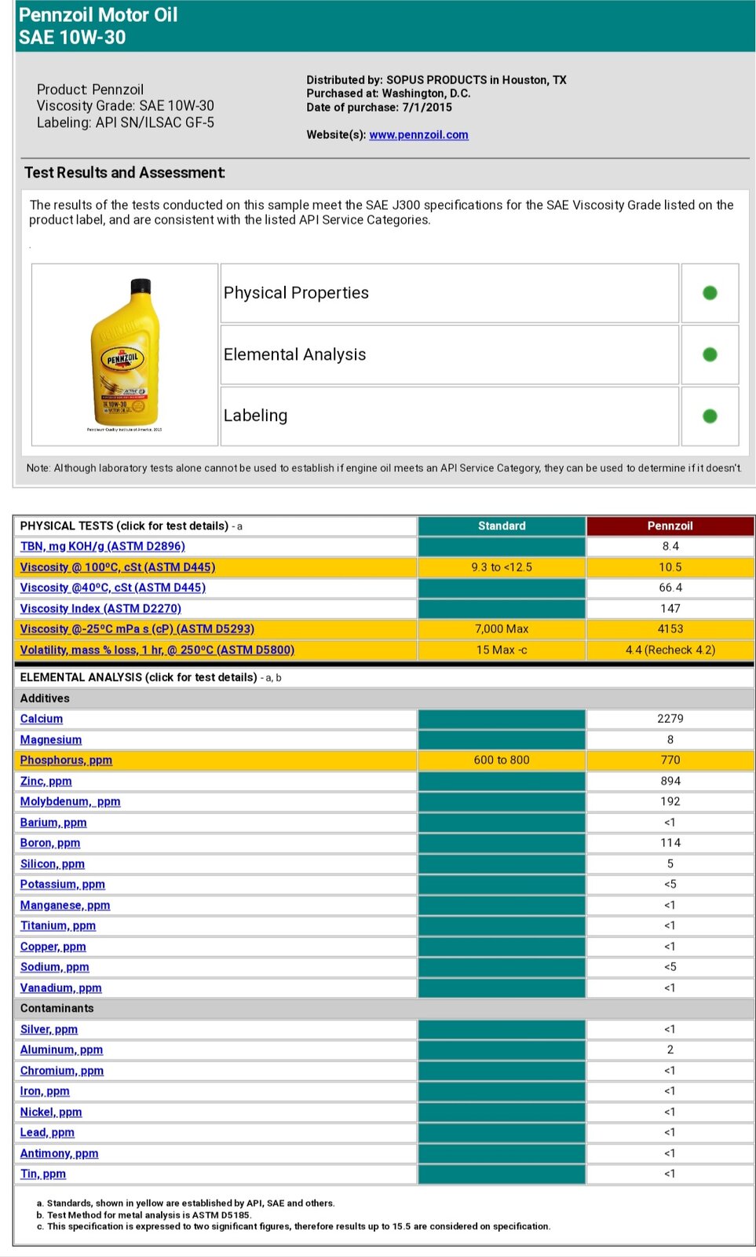Screen dimensions: 756x1257
Task: Open the Copper, ppm link
Action: [53, 947]
